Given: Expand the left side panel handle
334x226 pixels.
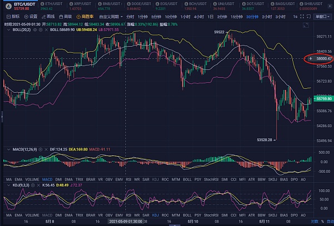Looking at the screenshot, I should tap(2, 117).
